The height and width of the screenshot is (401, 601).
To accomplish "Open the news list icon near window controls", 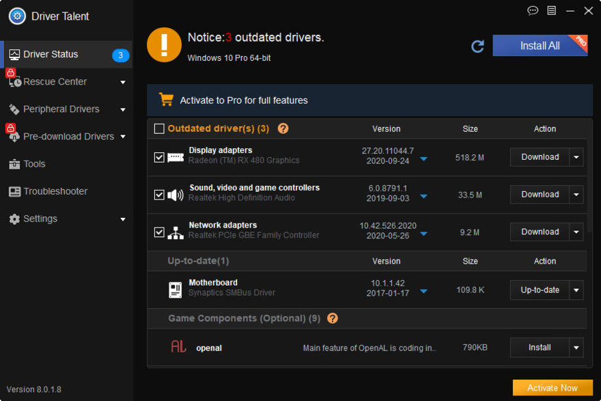I will coord(551,11).
